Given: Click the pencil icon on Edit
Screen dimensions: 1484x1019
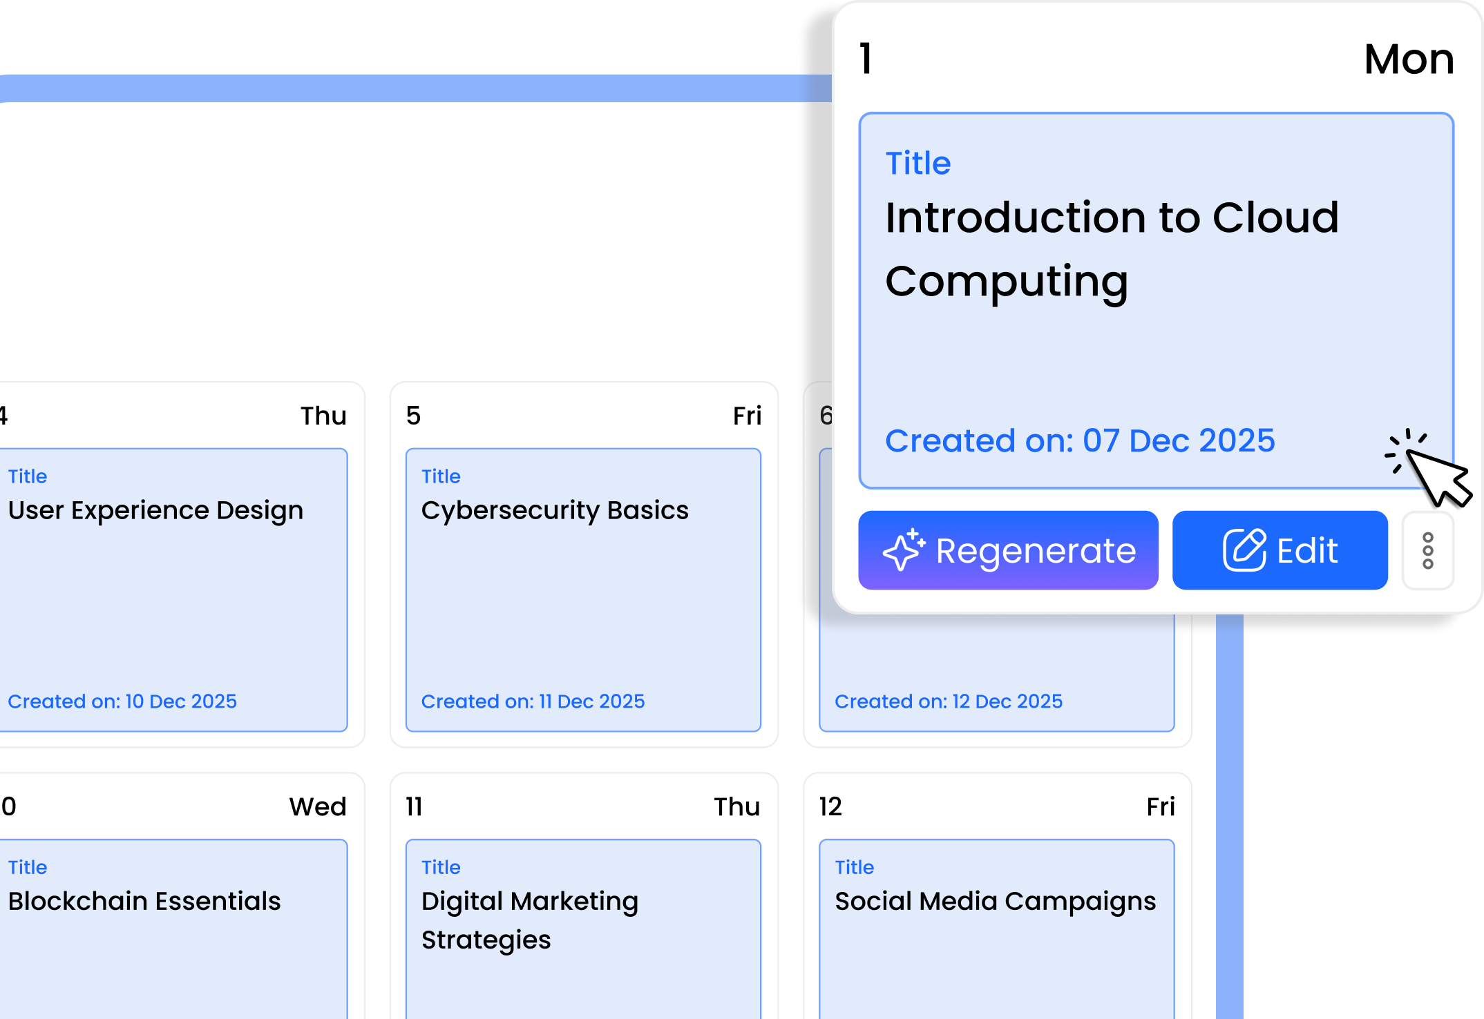Looking at the screenshot, I should [x=1244, y=550].
